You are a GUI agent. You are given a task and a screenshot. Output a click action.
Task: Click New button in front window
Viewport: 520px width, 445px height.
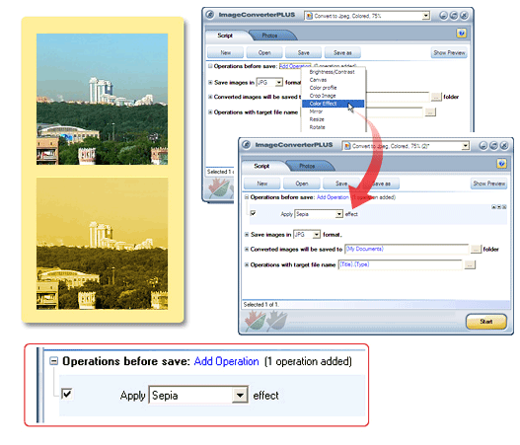point(262,184)
